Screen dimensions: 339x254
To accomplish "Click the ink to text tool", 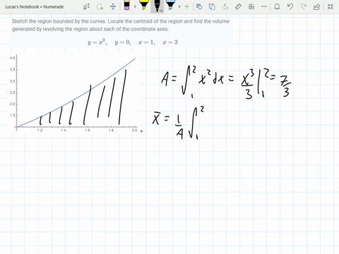I will pyautogui.click(x=225, y=6).
